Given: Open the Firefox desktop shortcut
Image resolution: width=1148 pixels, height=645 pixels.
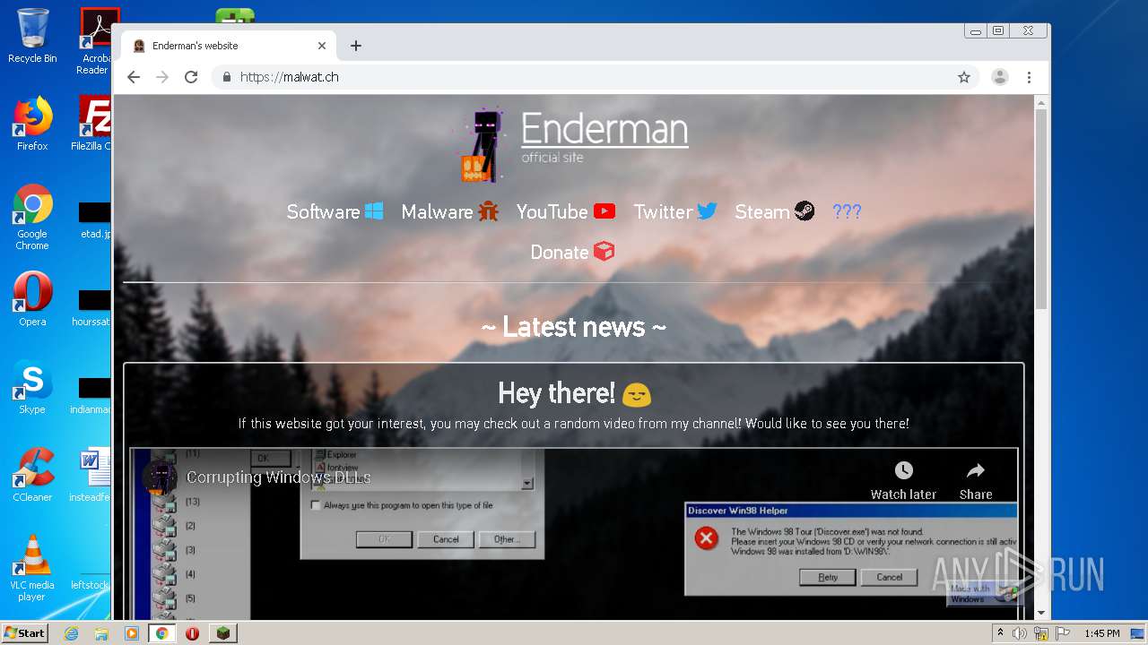Looking at the screenshot, I should [32, 124].
